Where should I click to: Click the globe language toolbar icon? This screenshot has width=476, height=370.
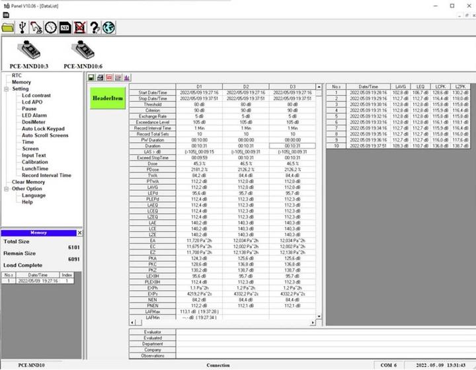pos(108,28)
